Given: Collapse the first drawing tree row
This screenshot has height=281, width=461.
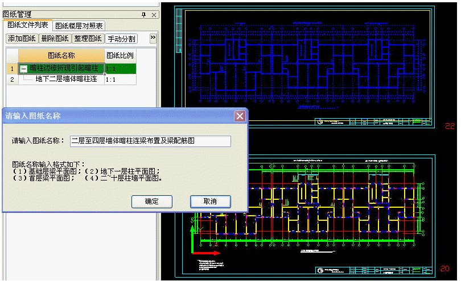Looking at the screenshot, I should (x=23, y=69).
